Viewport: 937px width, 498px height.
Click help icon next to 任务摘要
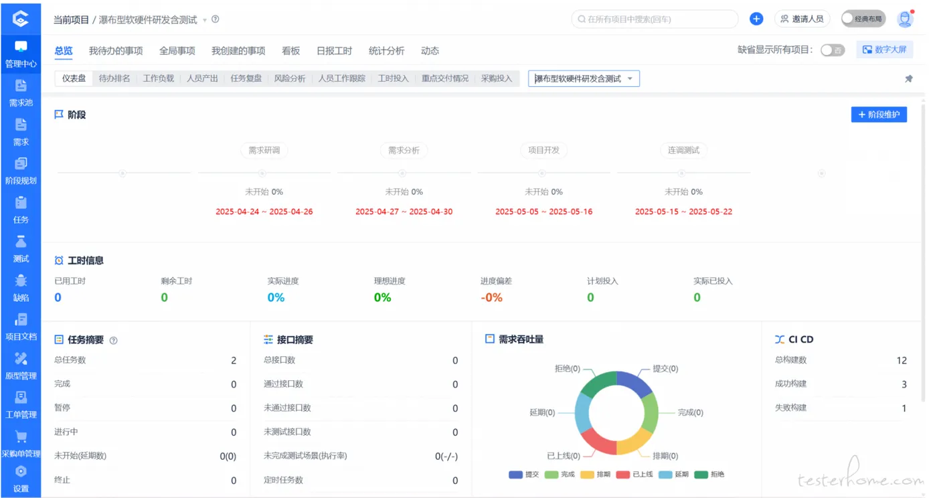point(114,341)
